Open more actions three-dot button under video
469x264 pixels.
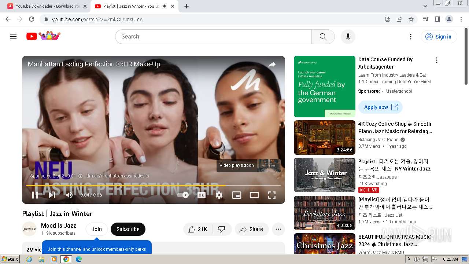(278, 229)
